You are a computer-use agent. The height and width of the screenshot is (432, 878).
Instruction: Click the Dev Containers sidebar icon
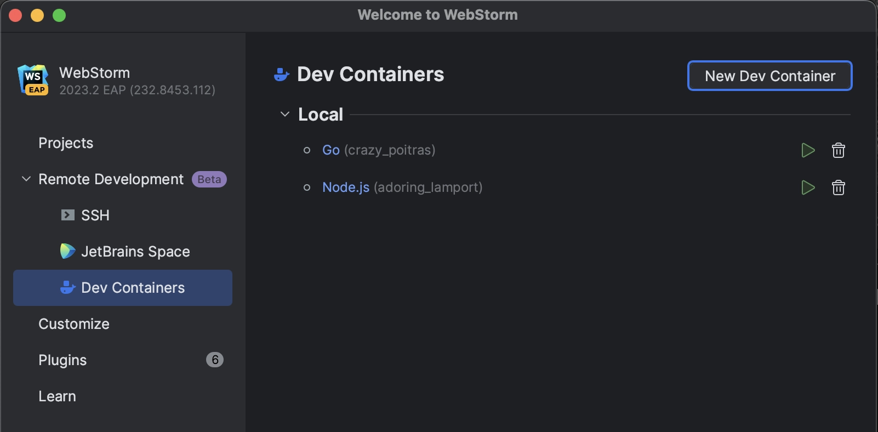pyautogui.click(x=67, y=287)
